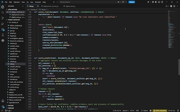Open investigator_app.py in file tree
Image resolution: width=180 pixels, height=112 pixels.
pos(16,38)
